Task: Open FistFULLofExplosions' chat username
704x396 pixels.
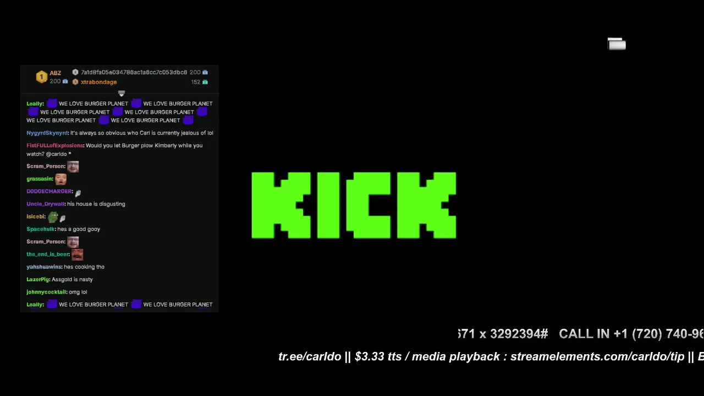Action: (x=55, y=146)
